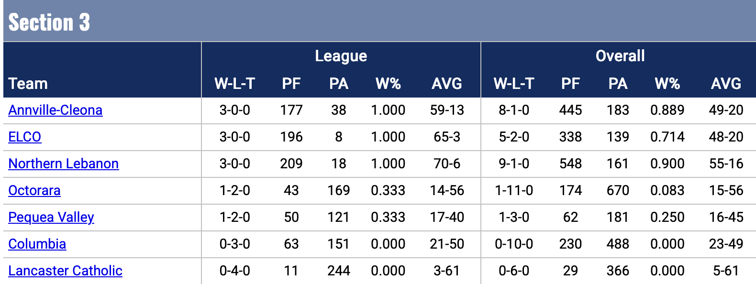Click Northern Lebanon's overall PF value 548
756x284 pixels.
570,164
